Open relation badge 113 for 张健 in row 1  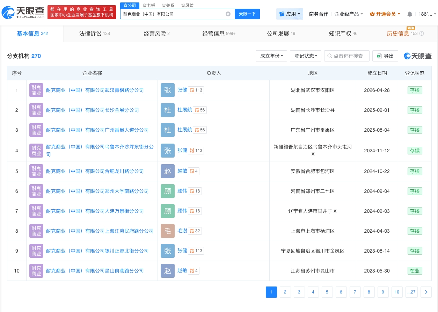pos(196,90)
